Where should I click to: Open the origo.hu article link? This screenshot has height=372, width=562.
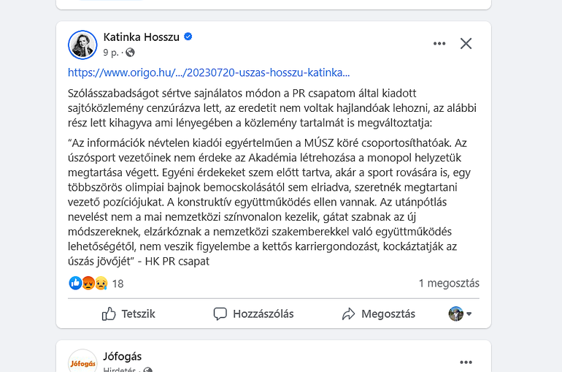[209, 72]
